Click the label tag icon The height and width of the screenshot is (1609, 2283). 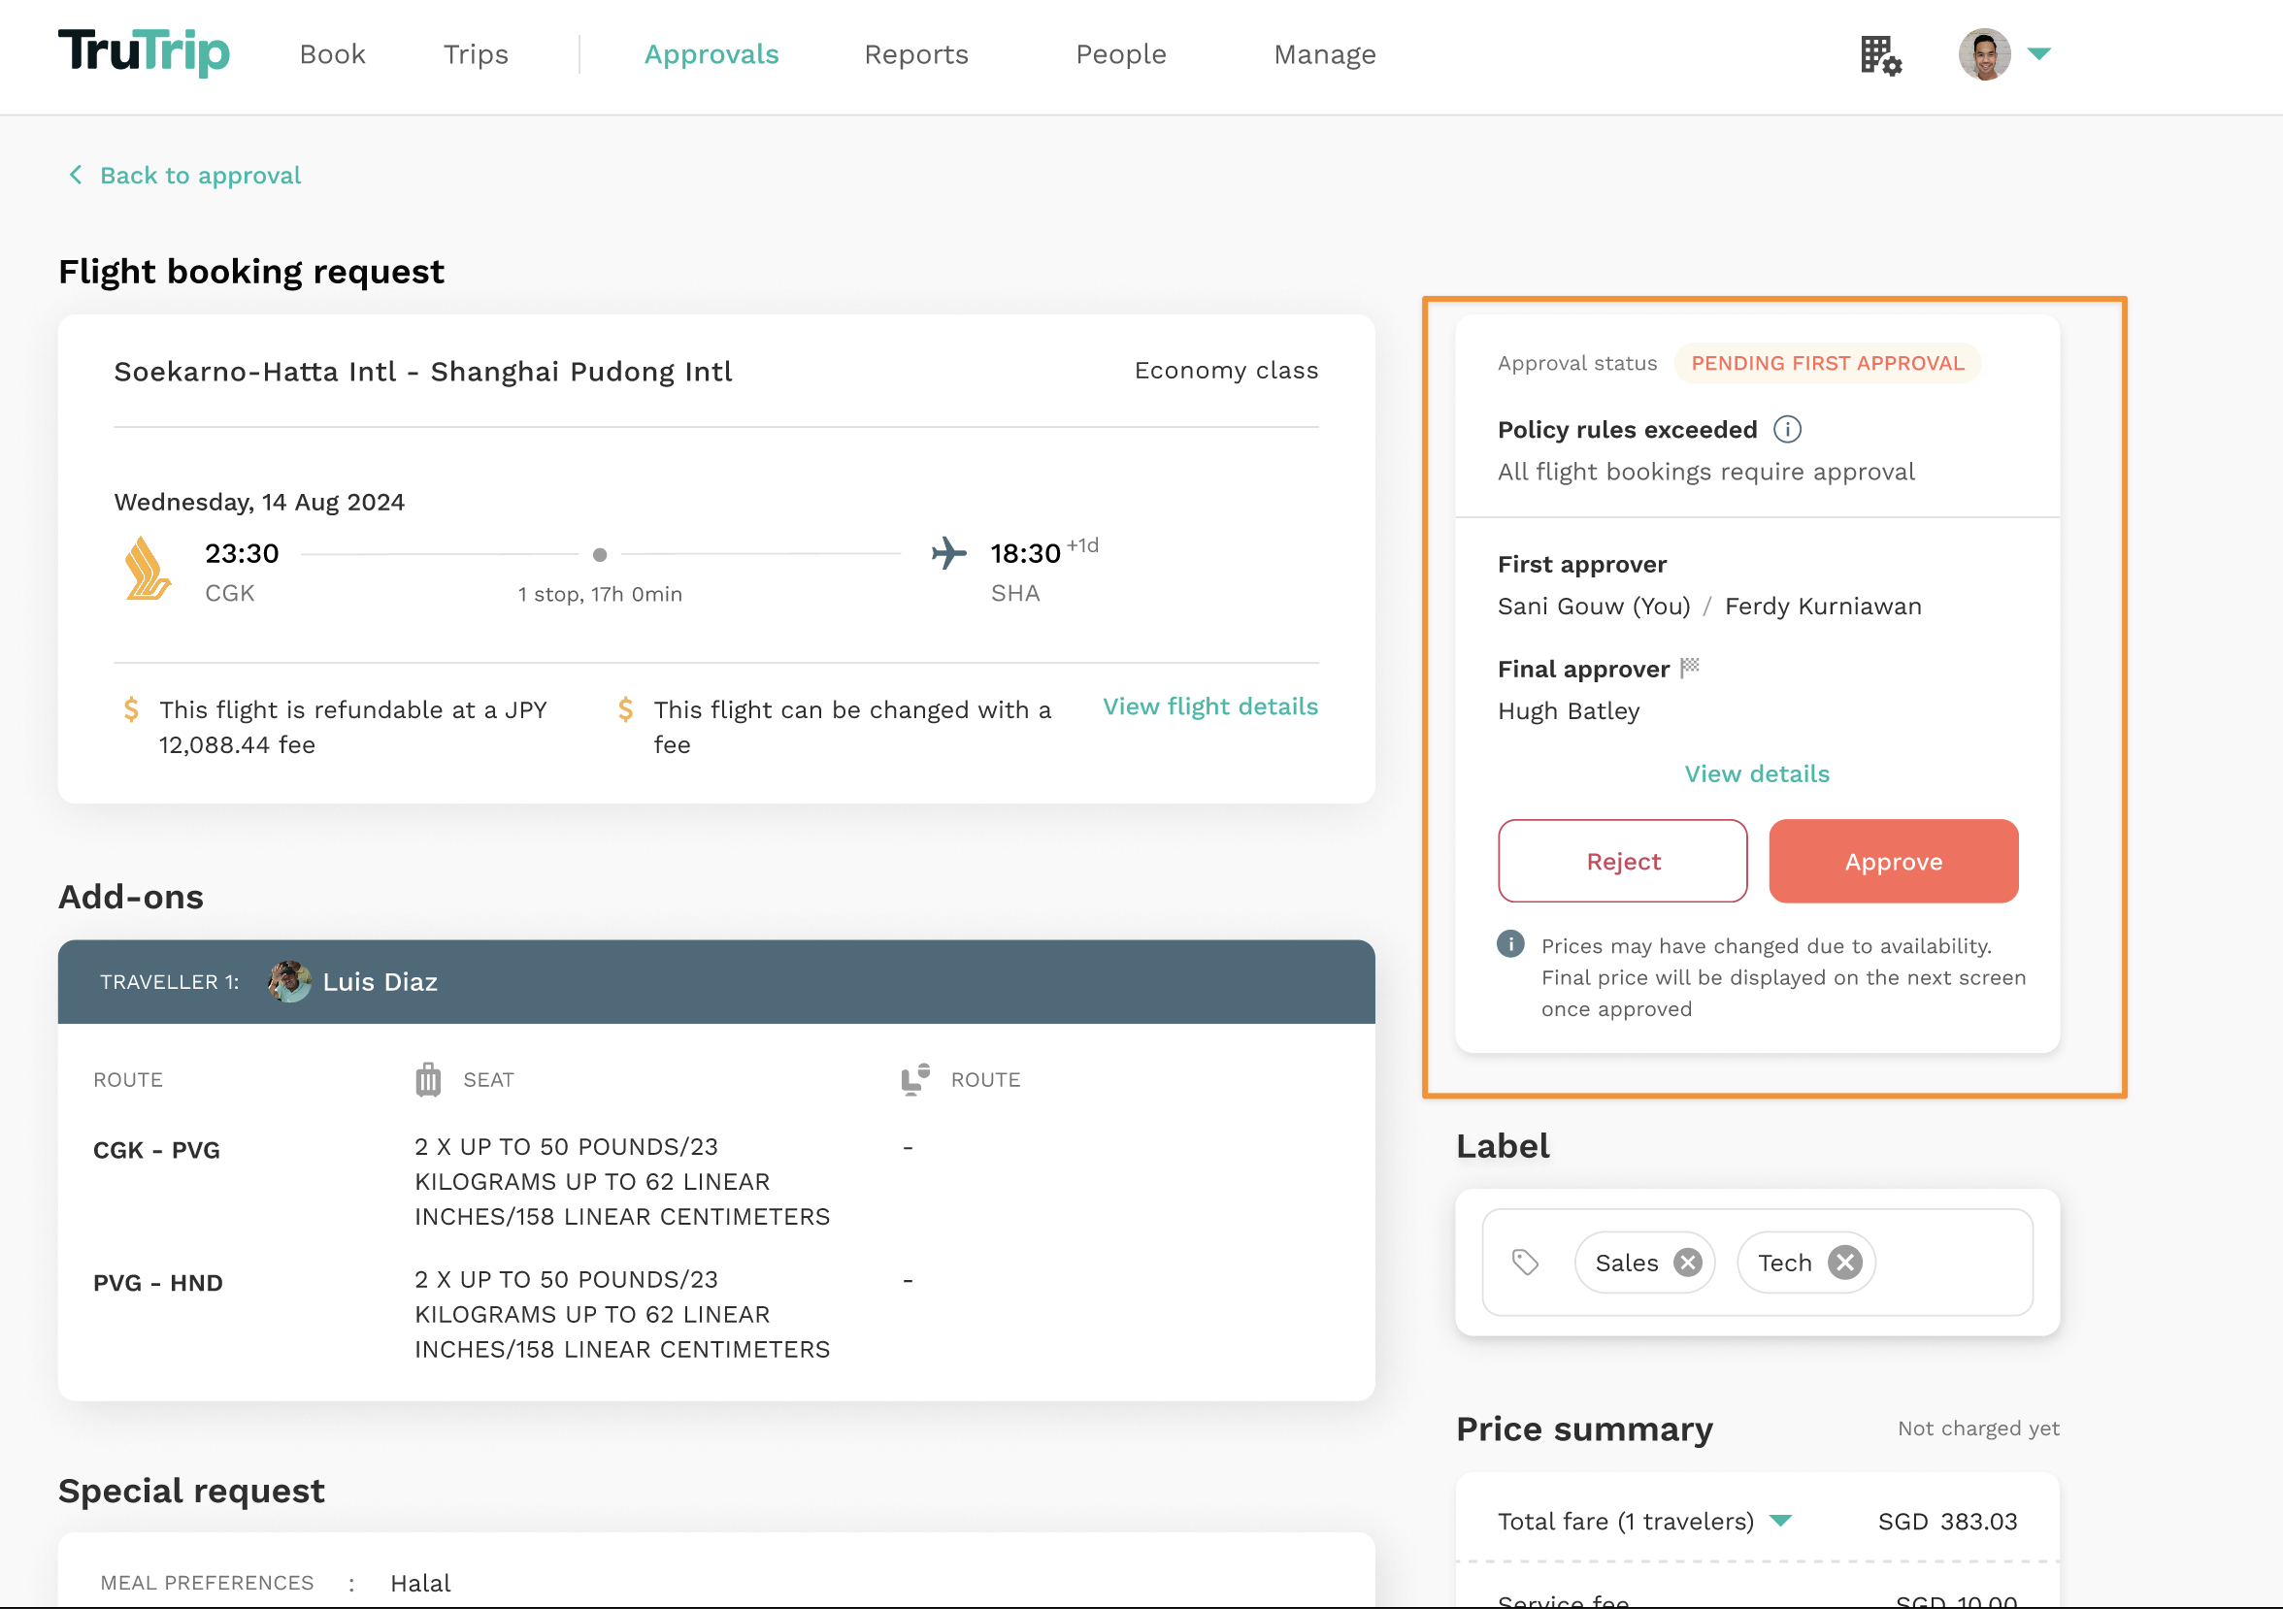[x=1525, y=1263]
